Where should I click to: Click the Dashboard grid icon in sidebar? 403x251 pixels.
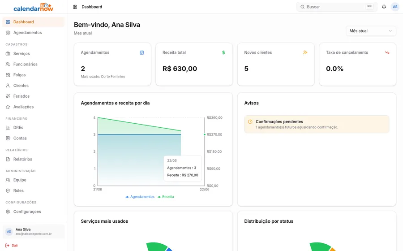8,22
